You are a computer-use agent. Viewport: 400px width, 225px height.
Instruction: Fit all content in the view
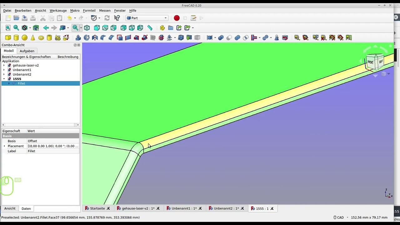pyautogui.click(x=8, y=28)
